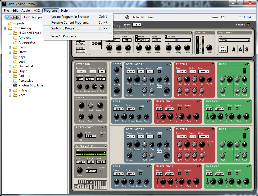
Task: Toggle the Compare indicator button
Action: pos(248,25)
